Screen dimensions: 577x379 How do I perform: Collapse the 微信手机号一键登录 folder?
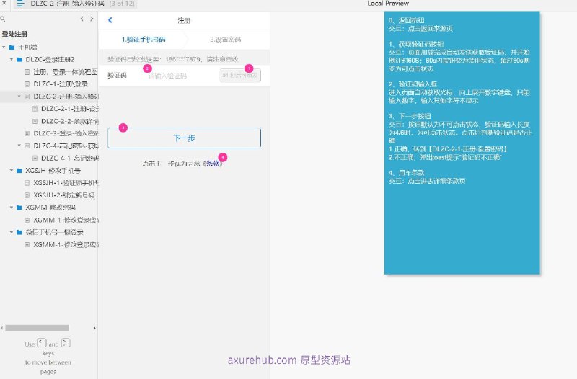click(x=12, y=232)
